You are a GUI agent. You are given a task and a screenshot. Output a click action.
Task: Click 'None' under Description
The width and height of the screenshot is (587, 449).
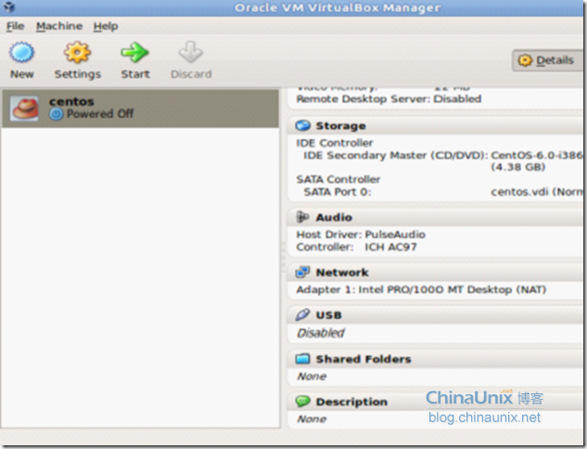(x=312, y=419)
